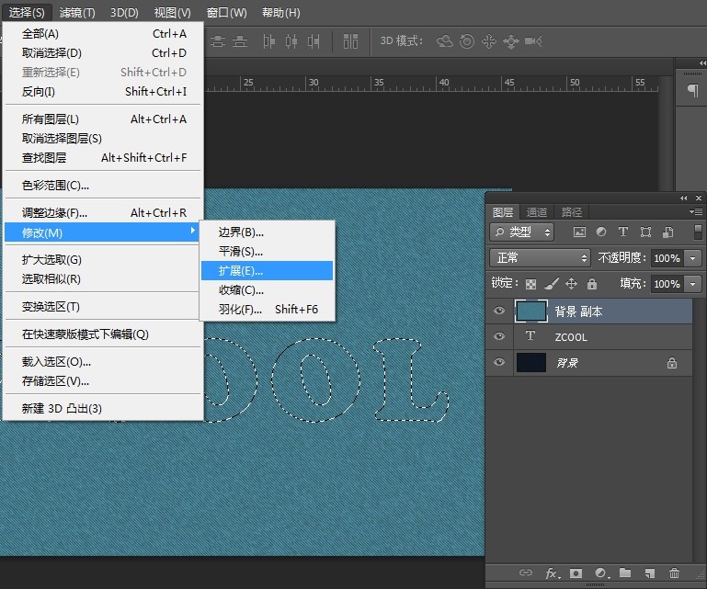Create a new layer with the page icon

pyautogui.click(x=650, y=573)
